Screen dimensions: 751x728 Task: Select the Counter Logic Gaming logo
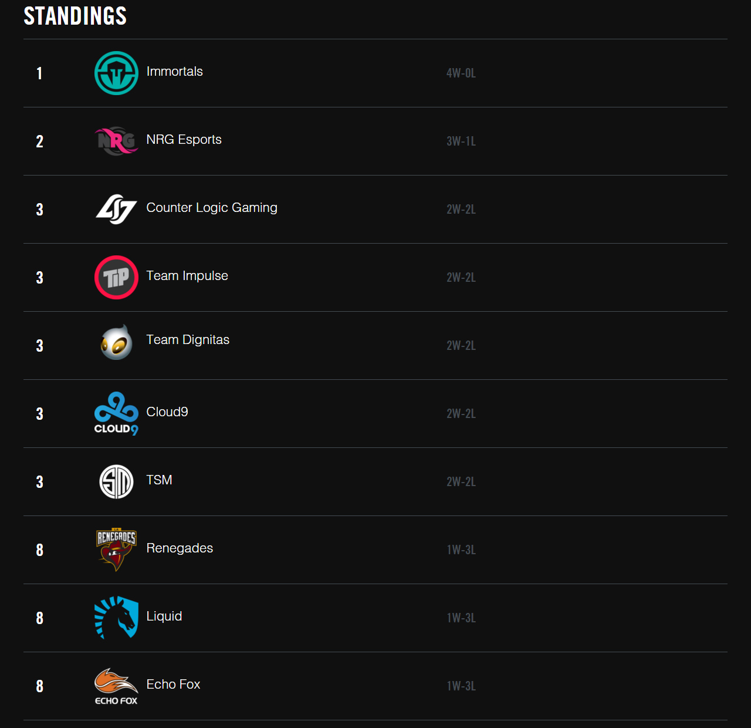116,209
